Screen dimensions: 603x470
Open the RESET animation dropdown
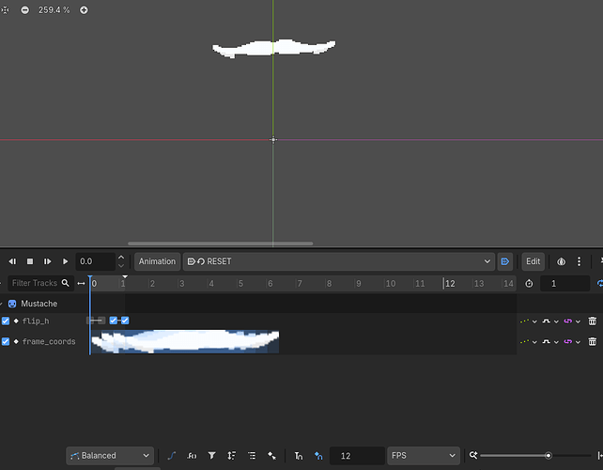[338, 261]
